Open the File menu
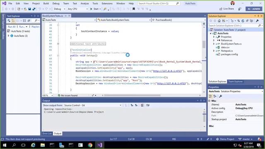This screenshot has width=265, height=149. pos(10,3)
